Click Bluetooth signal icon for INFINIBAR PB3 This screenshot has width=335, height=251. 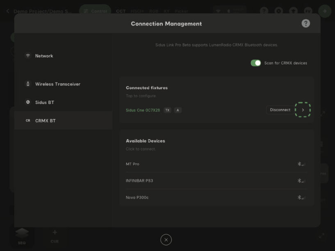301,181
